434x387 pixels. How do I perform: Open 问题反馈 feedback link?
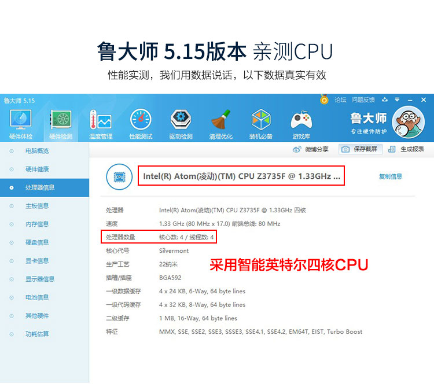point(363,100)
